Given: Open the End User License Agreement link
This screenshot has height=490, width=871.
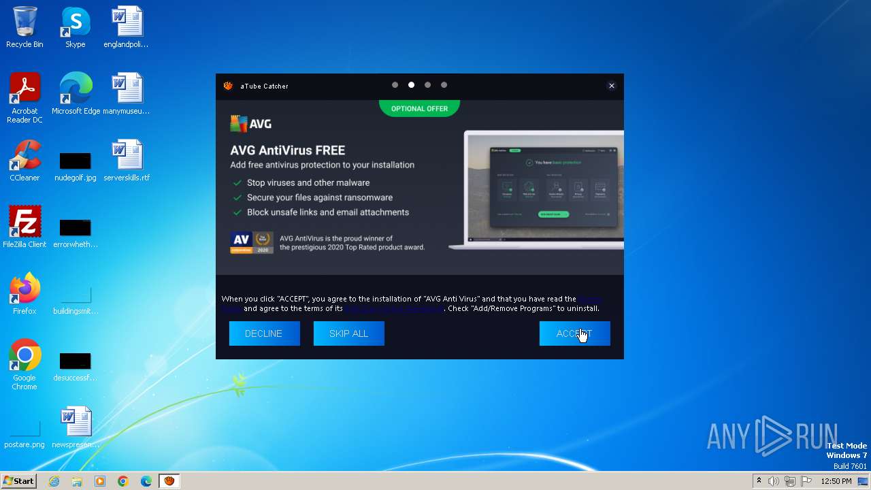Looking at the screenshot, I should point(394,308).
